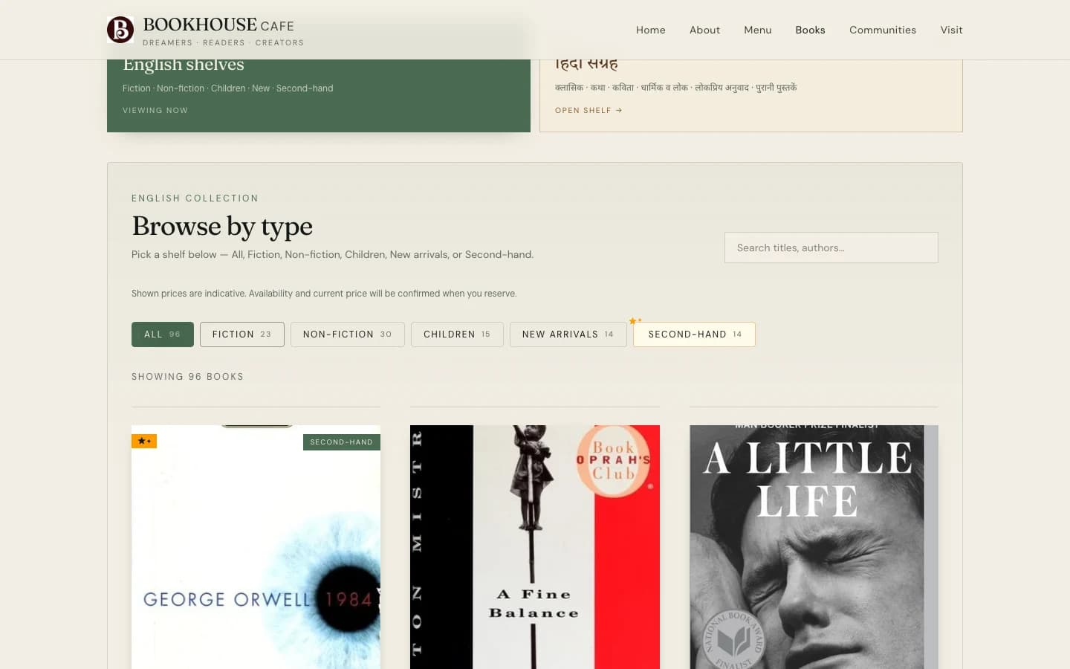Viewport: 1070px width, 669px height.
Task: Open the Books nav link
Action: click(810, 30)
